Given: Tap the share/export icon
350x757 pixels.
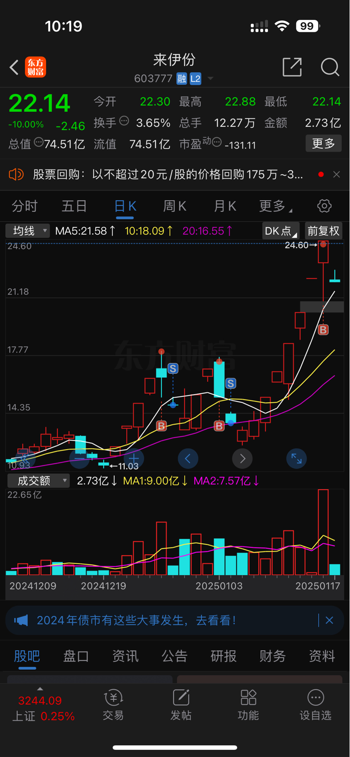Looking at the screenshot, I should pos(292,67).
